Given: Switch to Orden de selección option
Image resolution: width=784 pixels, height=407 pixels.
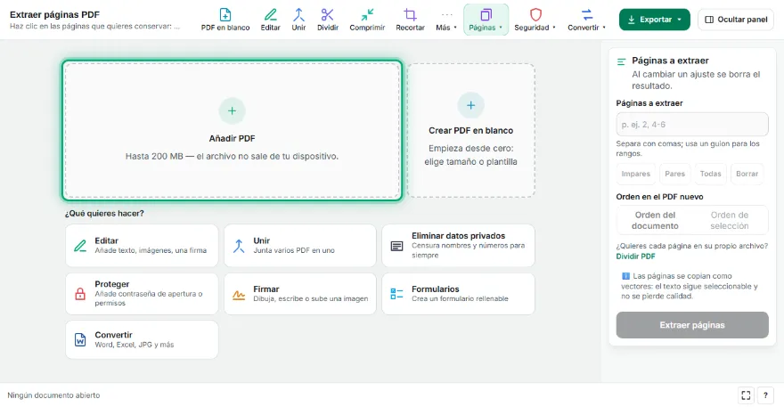Looking at the screenshot, I should [730, 220].
